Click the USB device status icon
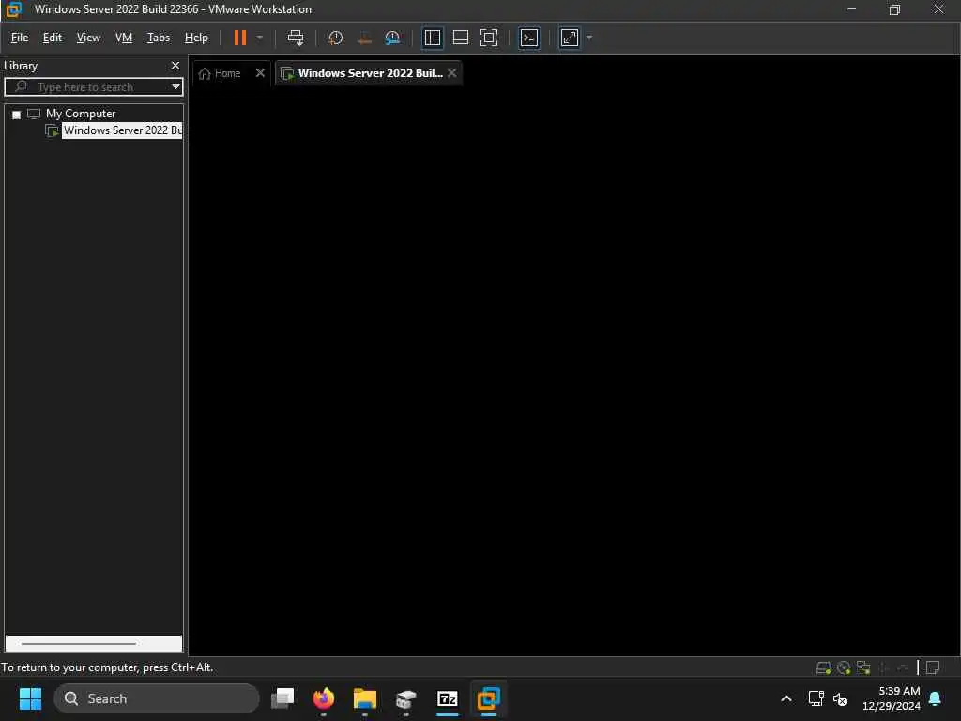The width and height of the screenshot is (961, 721). [884, 667]
